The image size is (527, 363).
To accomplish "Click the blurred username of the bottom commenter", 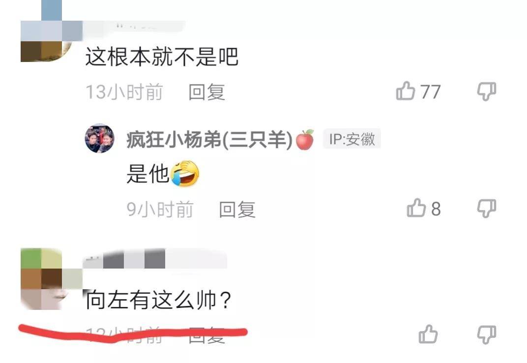I will (x=154, y=259).
